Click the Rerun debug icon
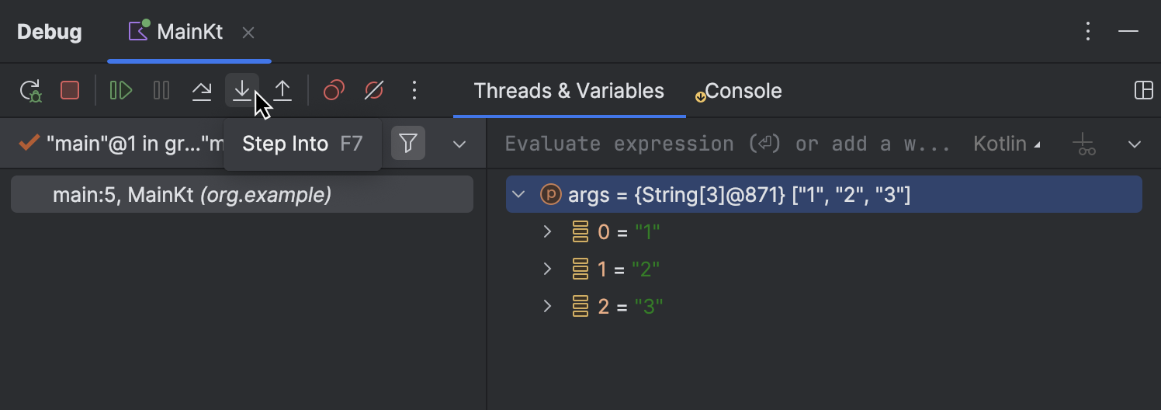 tap(30, 91)
